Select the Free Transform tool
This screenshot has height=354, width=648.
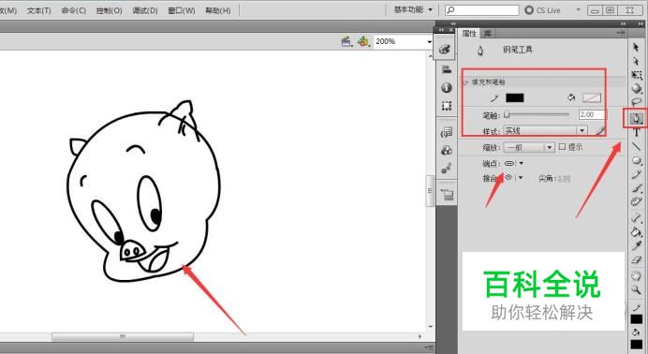(636, 75)
